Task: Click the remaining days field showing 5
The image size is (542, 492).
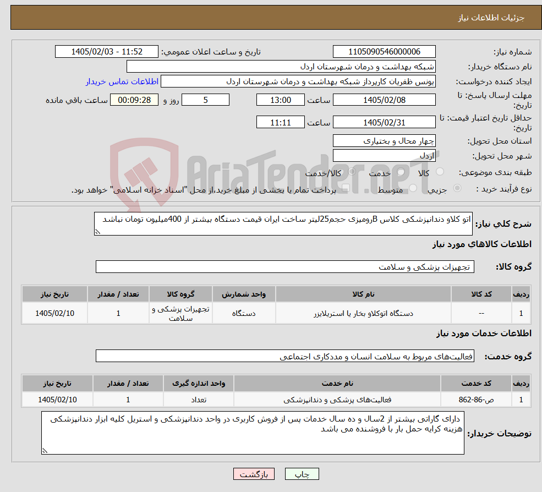Action: pyautogui.click(x=205, y=100)
